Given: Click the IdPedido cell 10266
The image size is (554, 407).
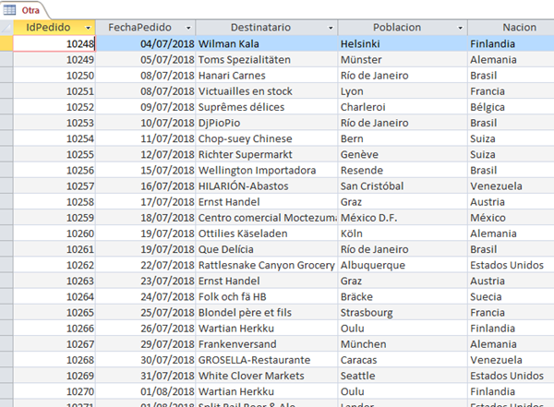Looking at the screenshot, I should click(54, 329).
